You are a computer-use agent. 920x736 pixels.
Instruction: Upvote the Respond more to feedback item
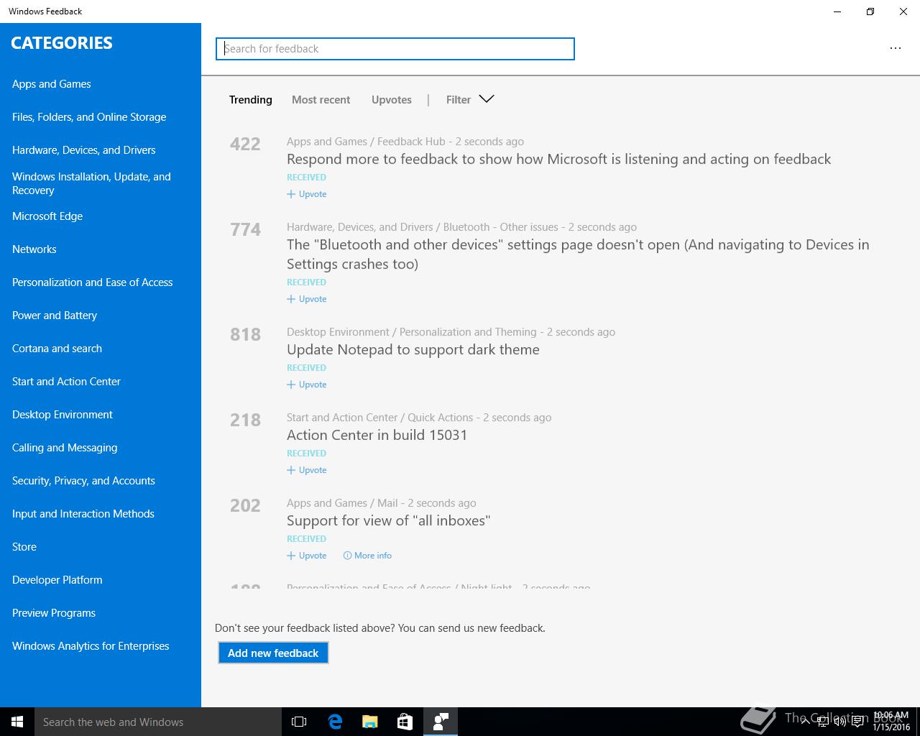point(307,194)
